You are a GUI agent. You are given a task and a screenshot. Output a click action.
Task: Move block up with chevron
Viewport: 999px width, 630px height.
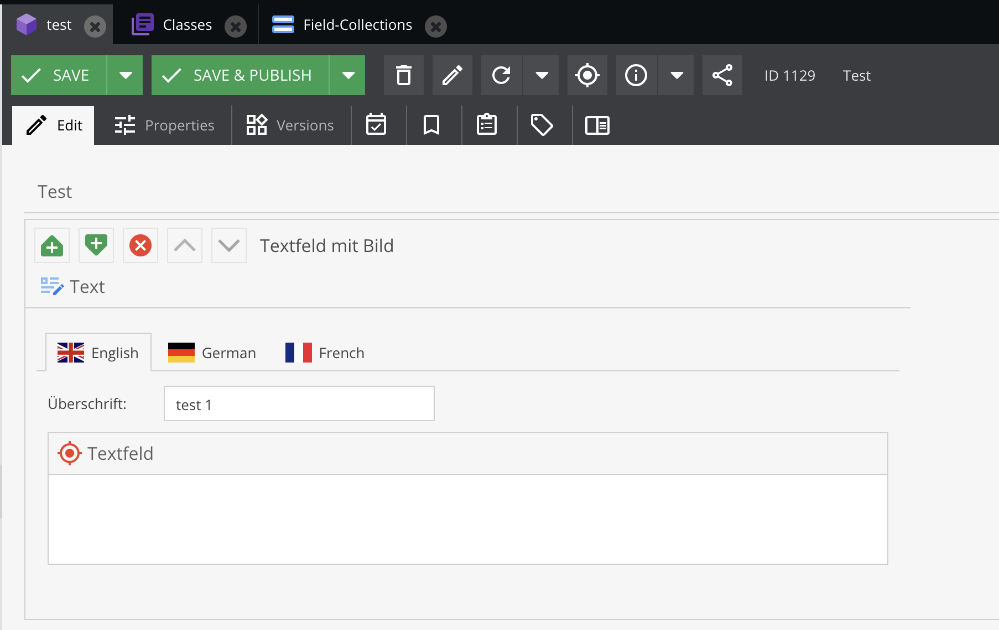click(185, 245)
